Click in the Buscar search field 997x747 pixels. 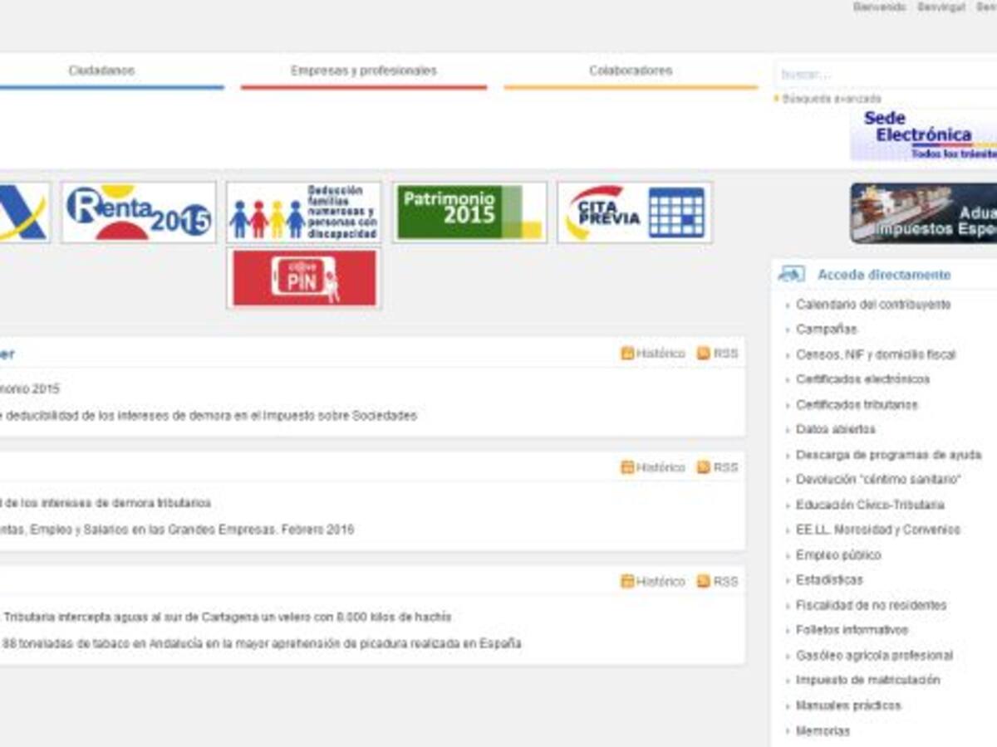point(885,75)
